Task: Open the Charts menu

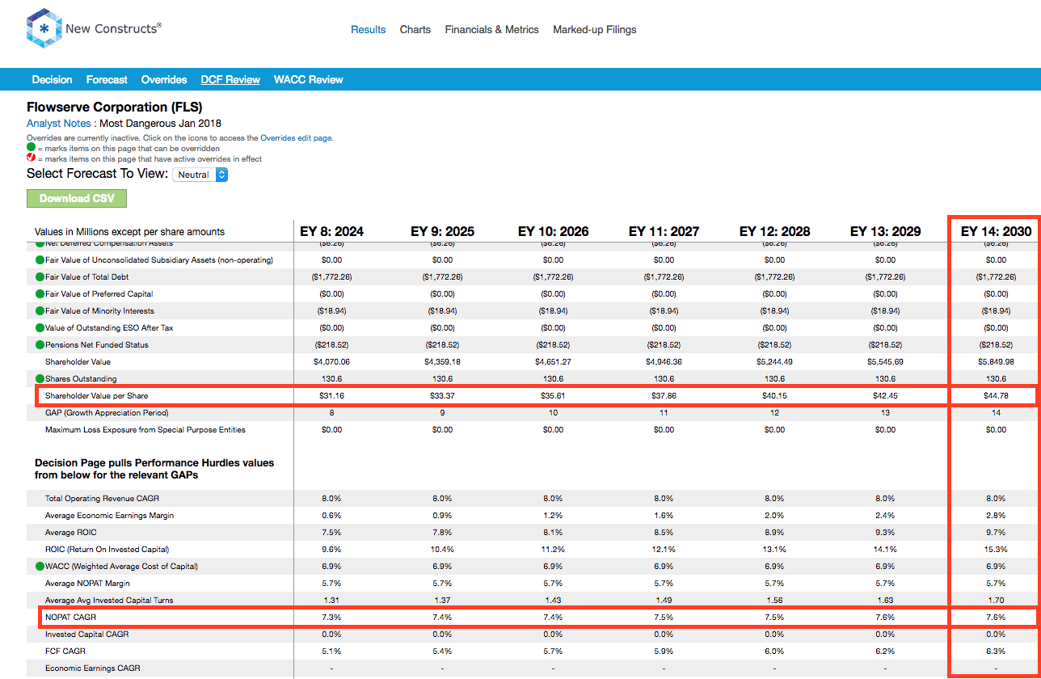Action: tap(415, 30)
